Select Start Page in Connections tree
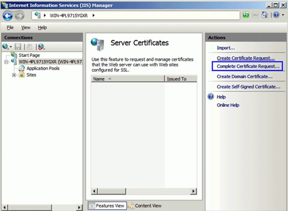The height and width of the screenshot is (211, 288). point(29,55)
